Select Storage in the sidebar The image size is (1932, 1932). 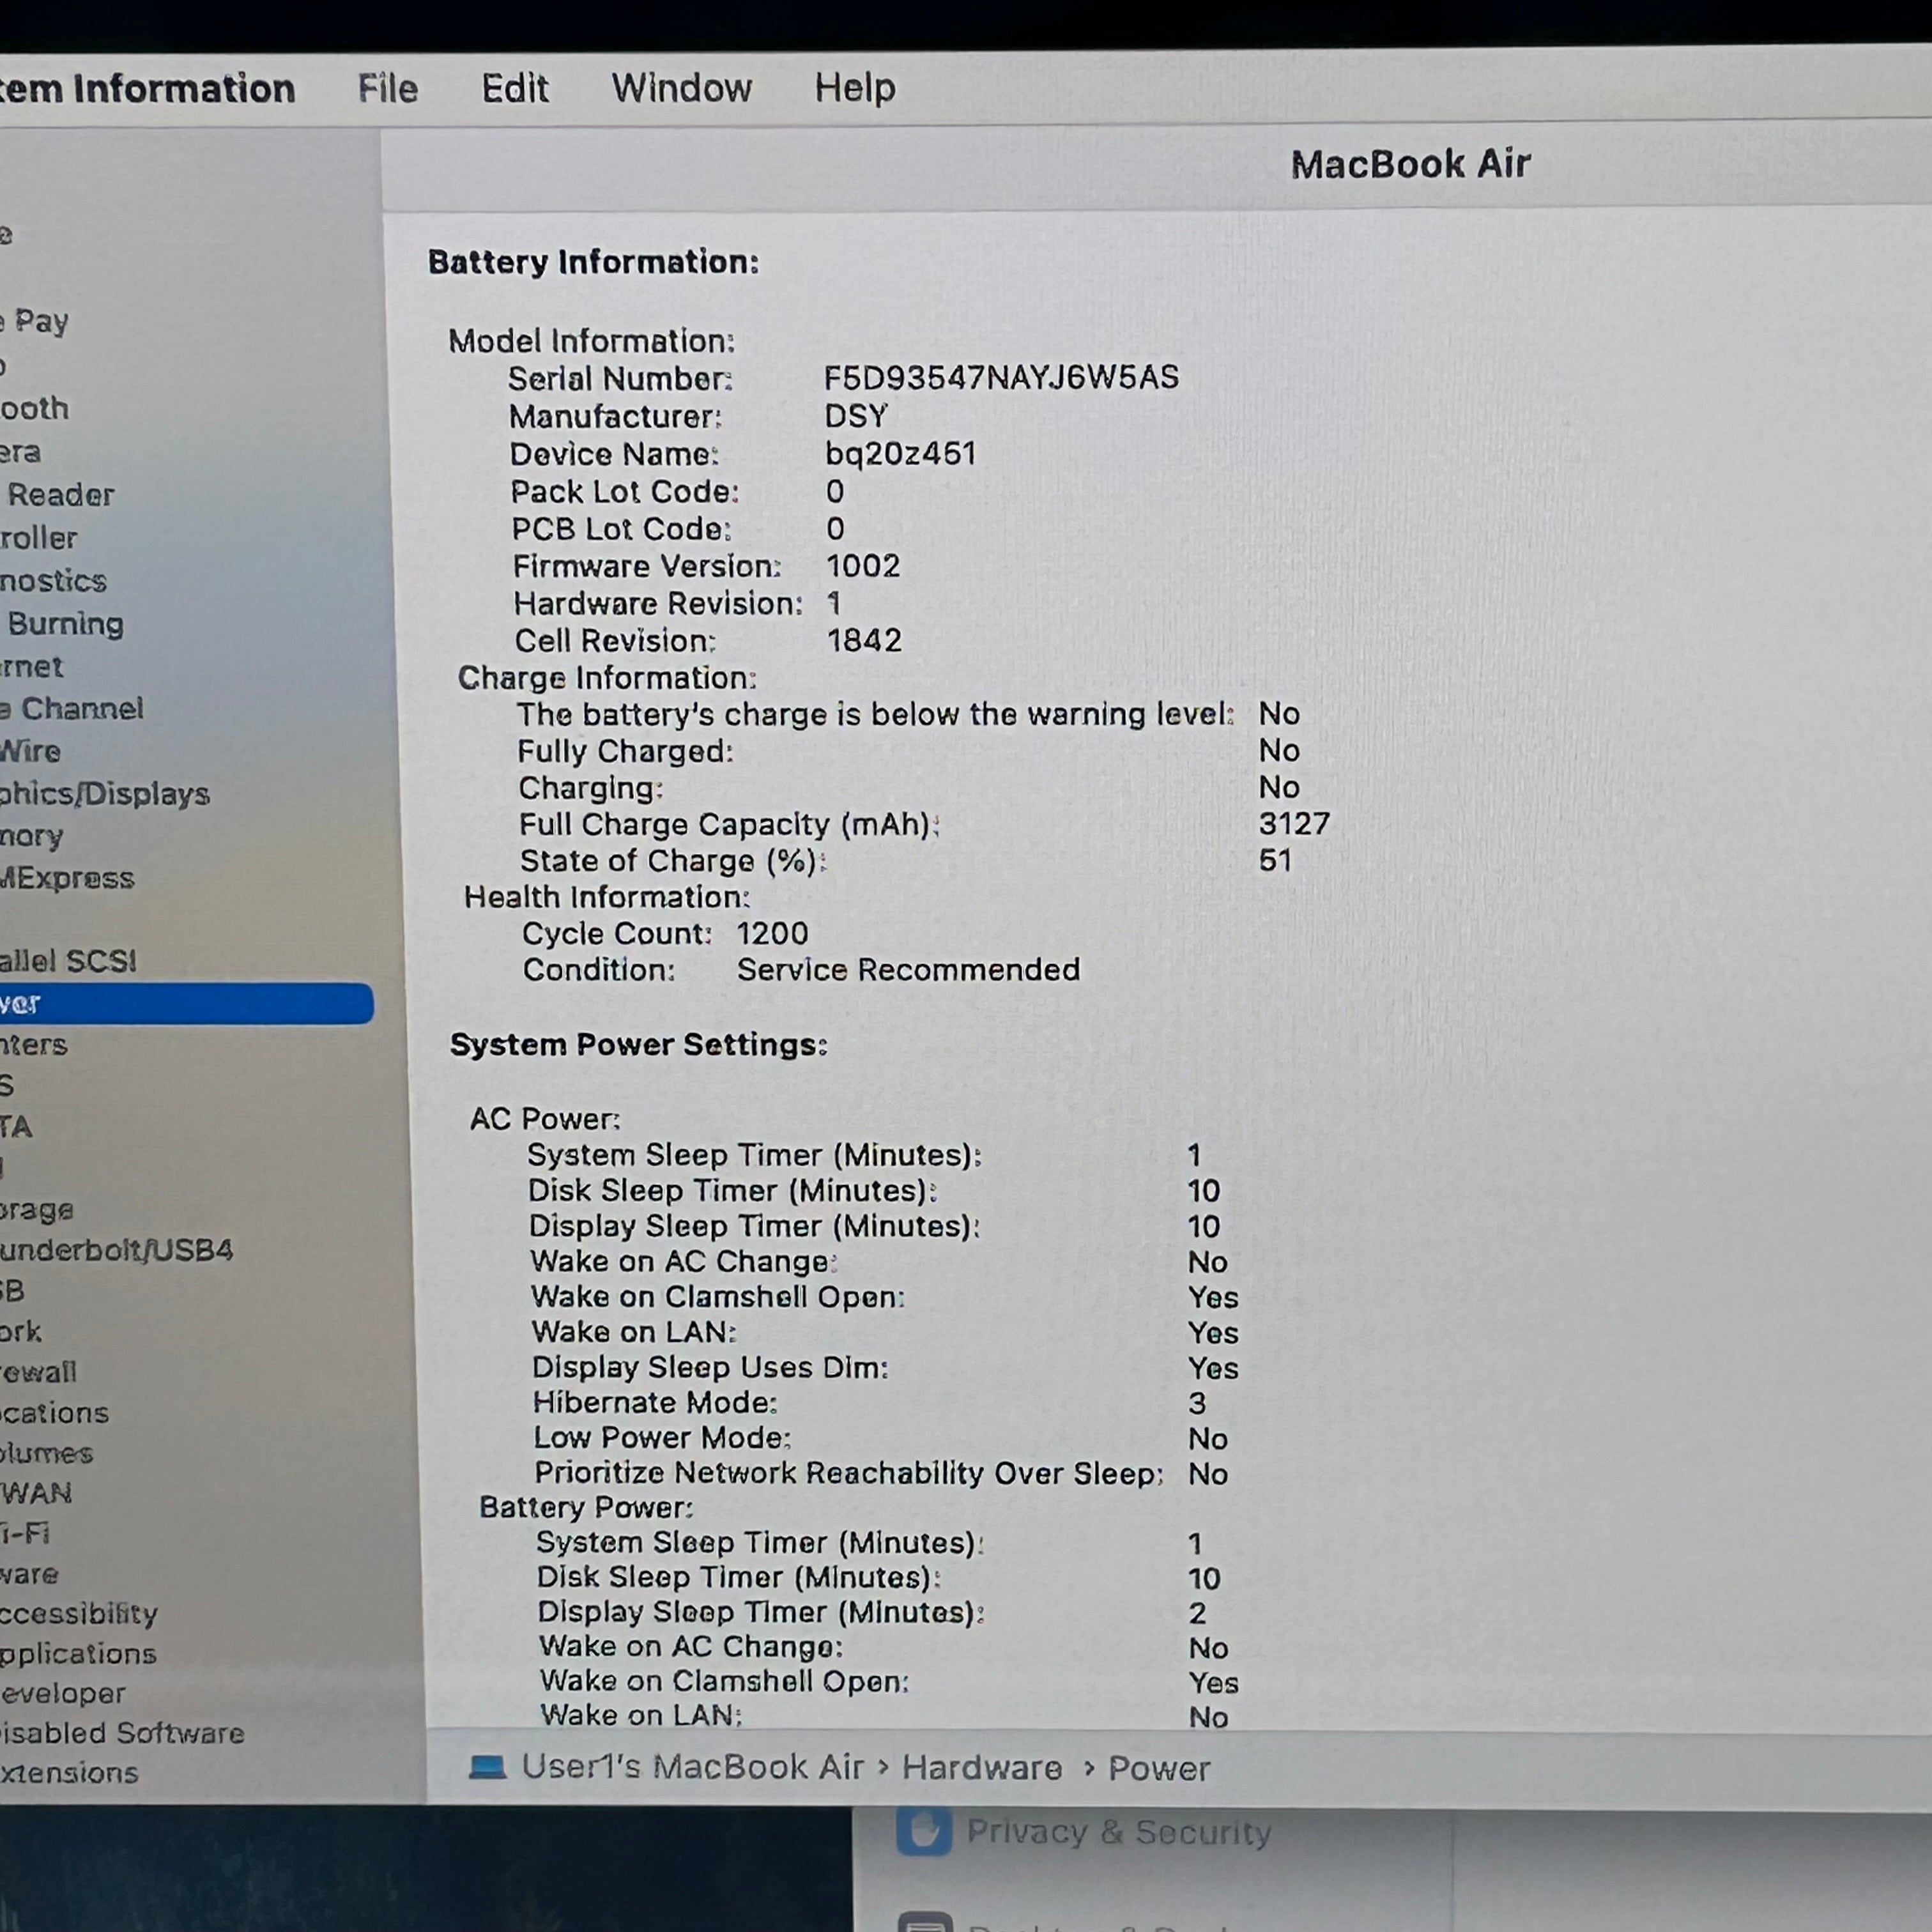(x=37, y=1210)
